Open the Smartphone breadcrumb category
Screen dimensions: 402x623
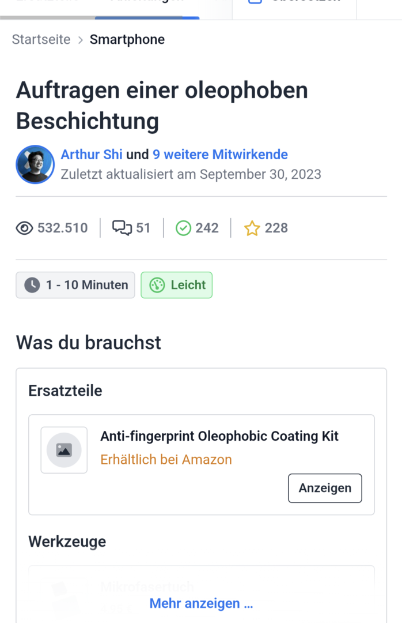point(127,40)
